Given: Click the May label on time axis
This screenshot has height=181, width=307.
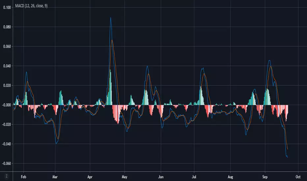Looking at the screenshot, I should point(125,177).
